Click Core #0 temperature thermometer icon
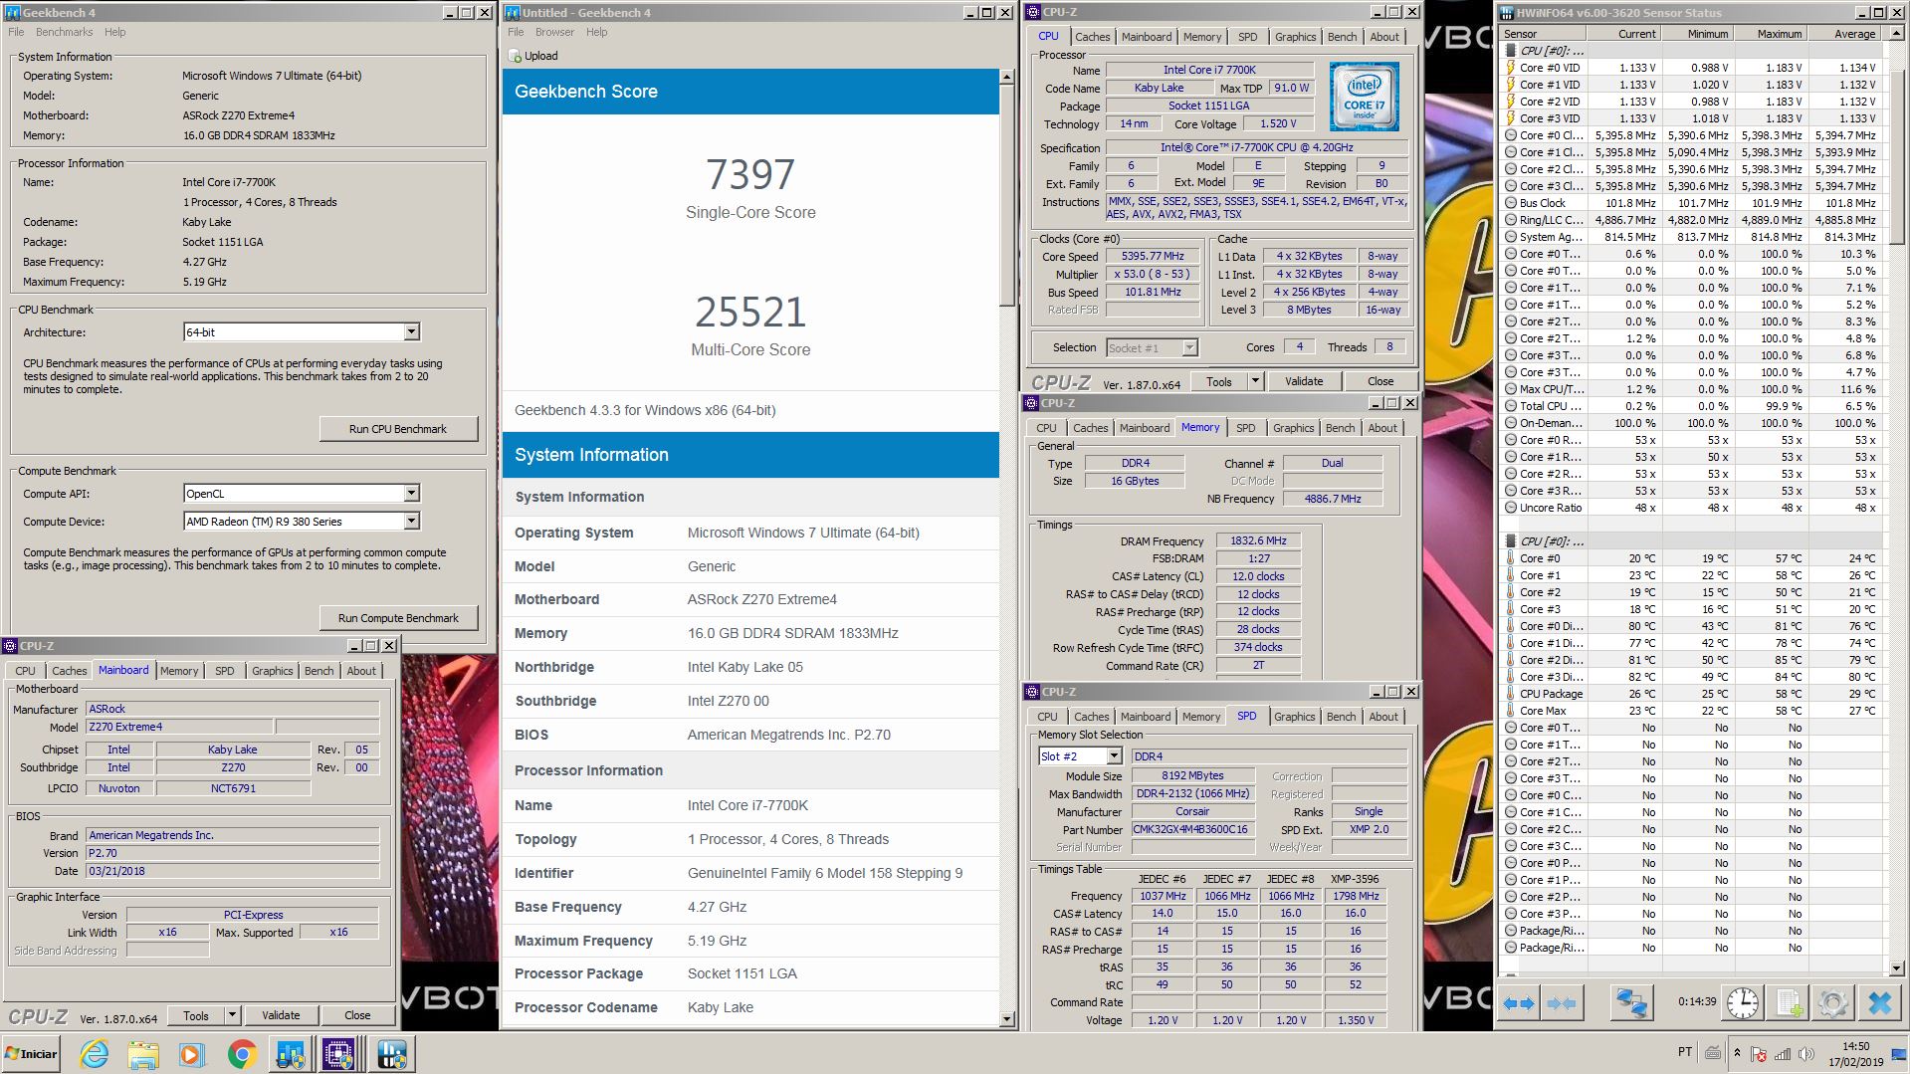 coord(1510,558)
